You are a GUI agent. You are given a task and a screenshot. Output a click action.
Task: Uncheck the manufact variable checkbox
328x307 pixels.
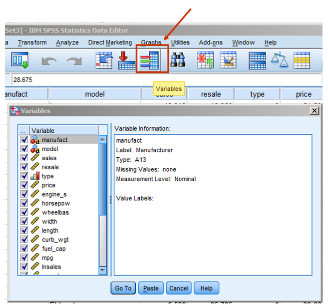coord(24,139)
